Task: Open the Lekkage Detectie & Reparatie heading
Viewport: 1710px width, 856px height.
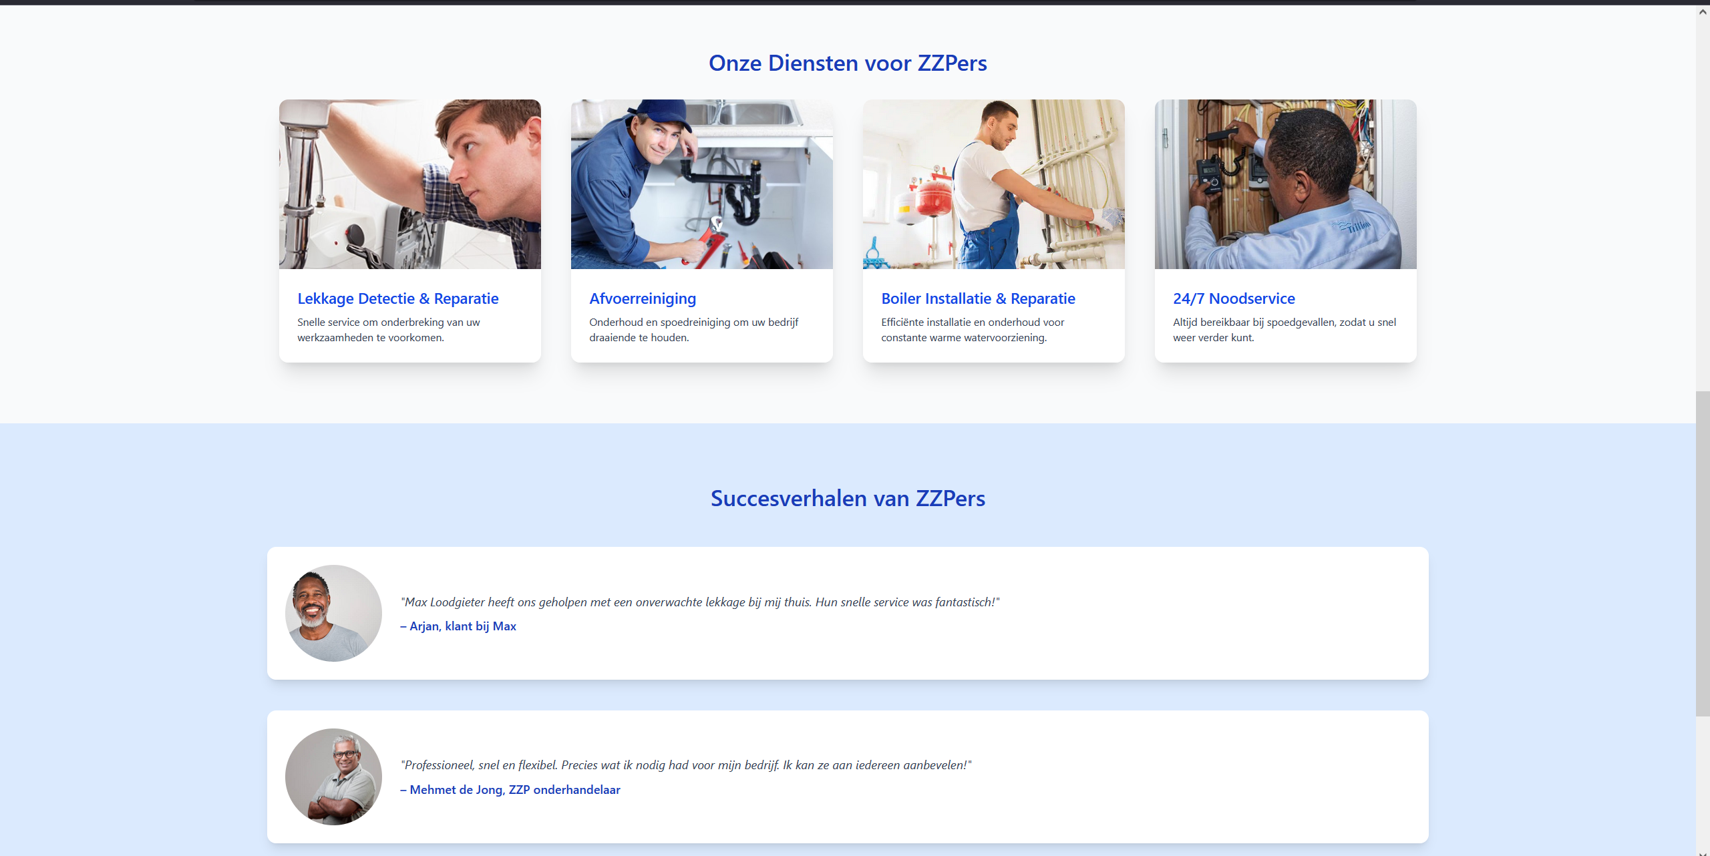Action: [398, 298]
